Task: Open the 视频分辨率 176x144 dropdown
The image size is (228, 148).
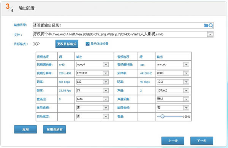Action: 106,73
